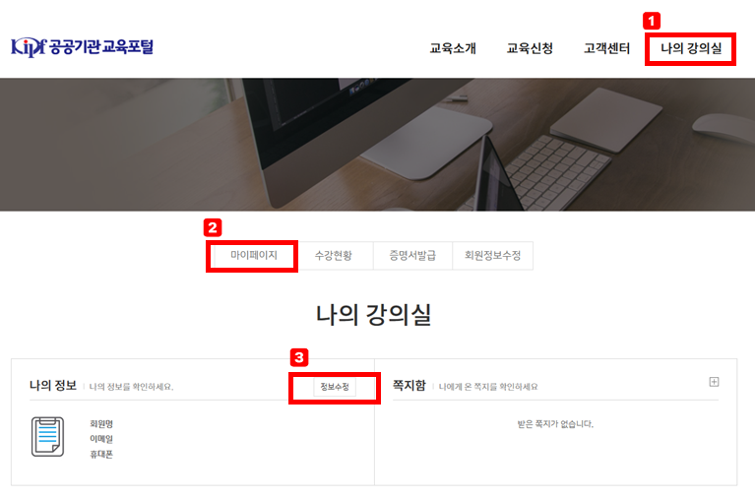Screen dimensions: 755x499
Task: Switch to the 수강현황 tab
Action: [336, 256]
